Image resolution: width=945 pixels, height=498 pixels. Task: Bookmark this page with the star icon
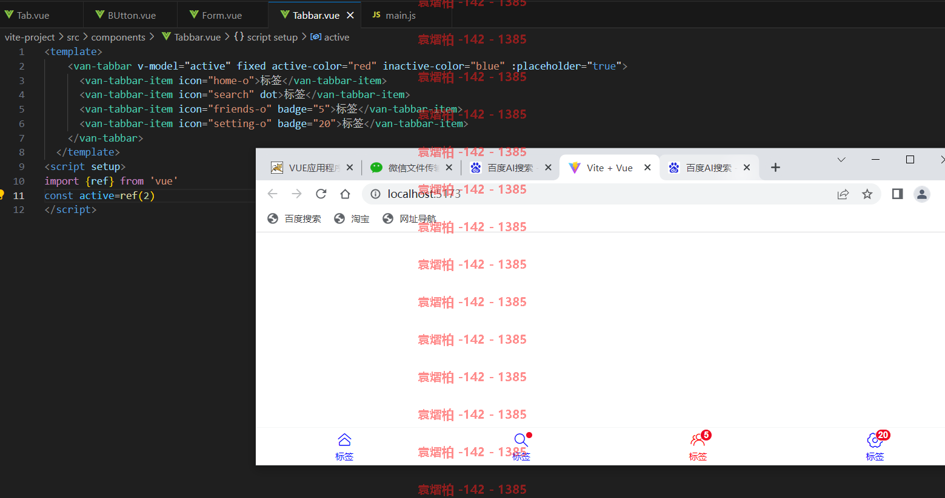coord(867,194)
